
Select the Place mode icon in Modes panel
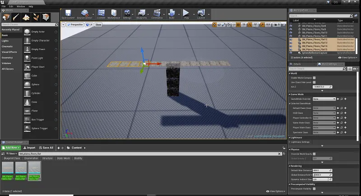coord(6,17)
